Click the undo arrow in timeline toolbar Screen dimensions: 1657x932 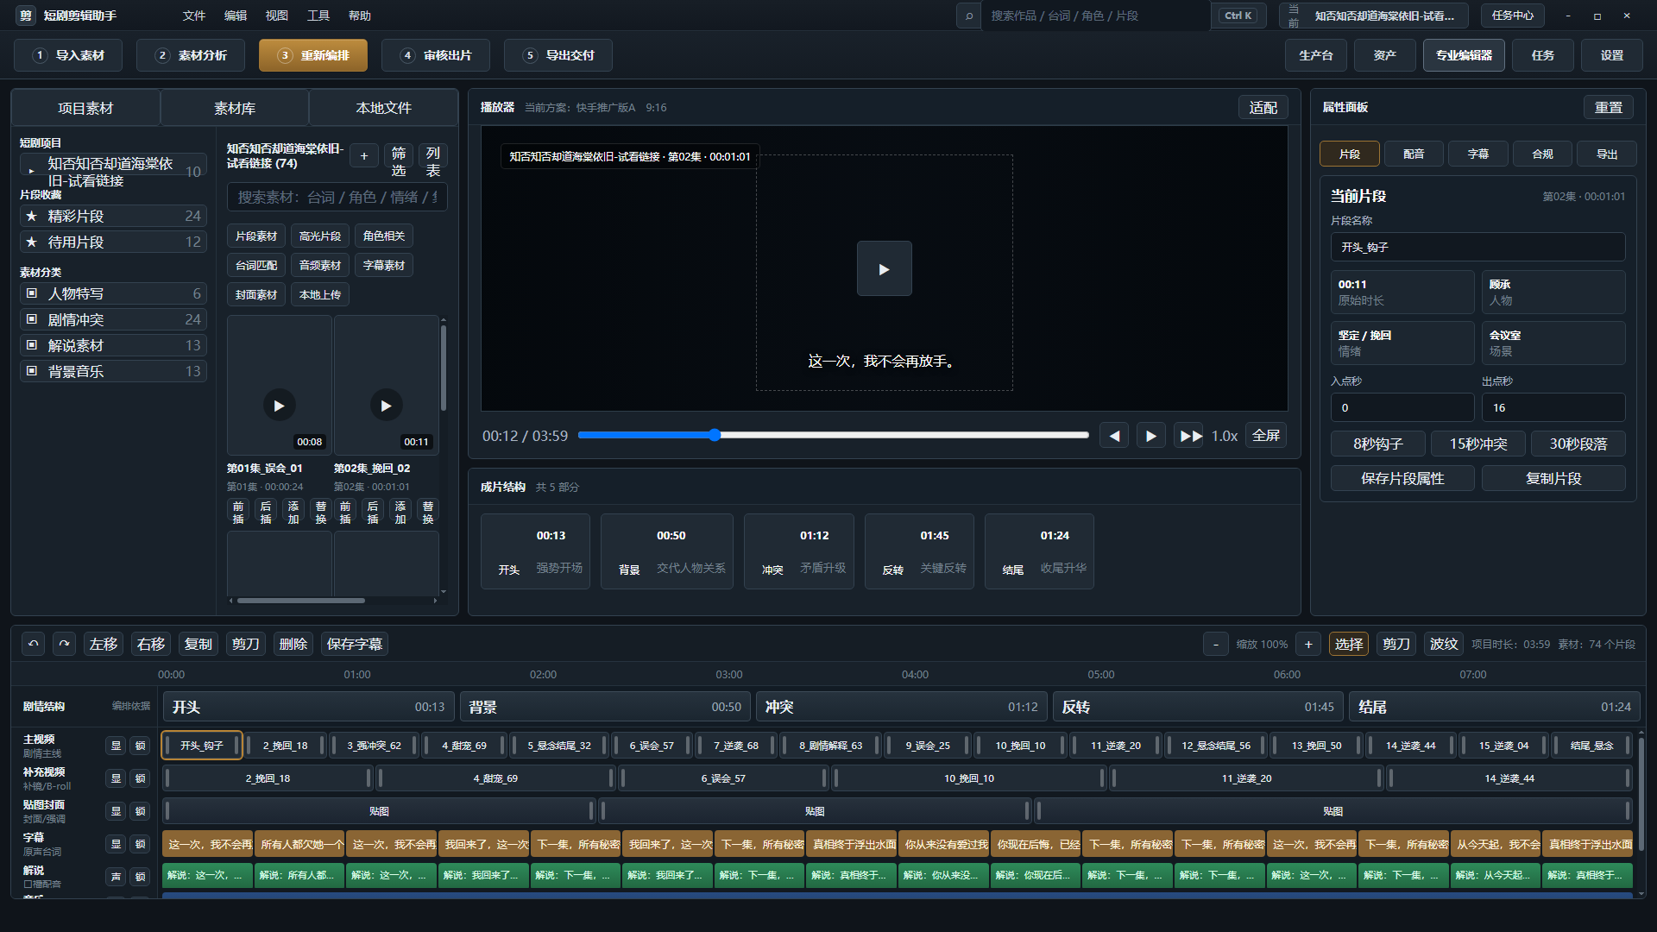coord(34,644)
